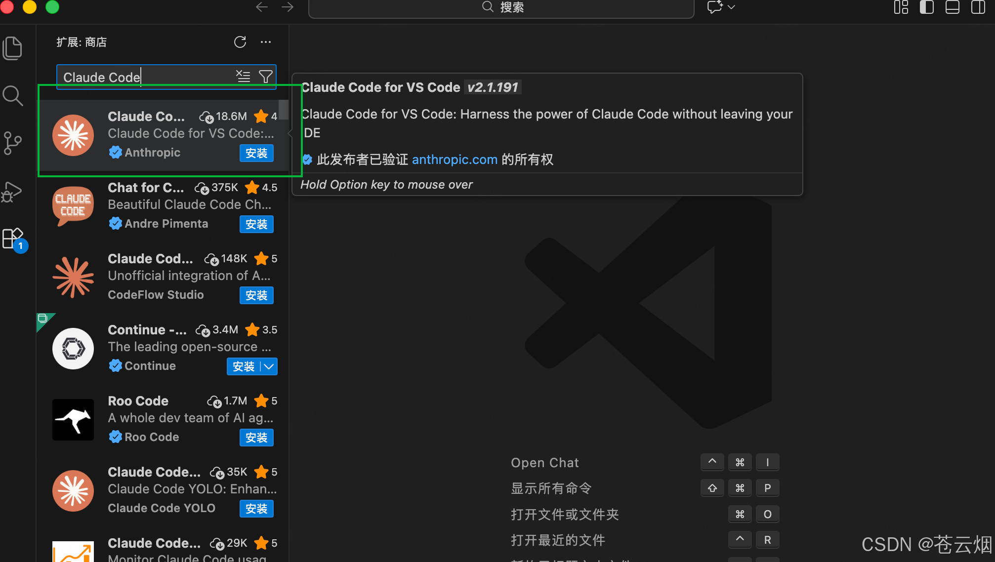
Task: Install Claude Code for VS Code by Anthropic
Action: 256,153
